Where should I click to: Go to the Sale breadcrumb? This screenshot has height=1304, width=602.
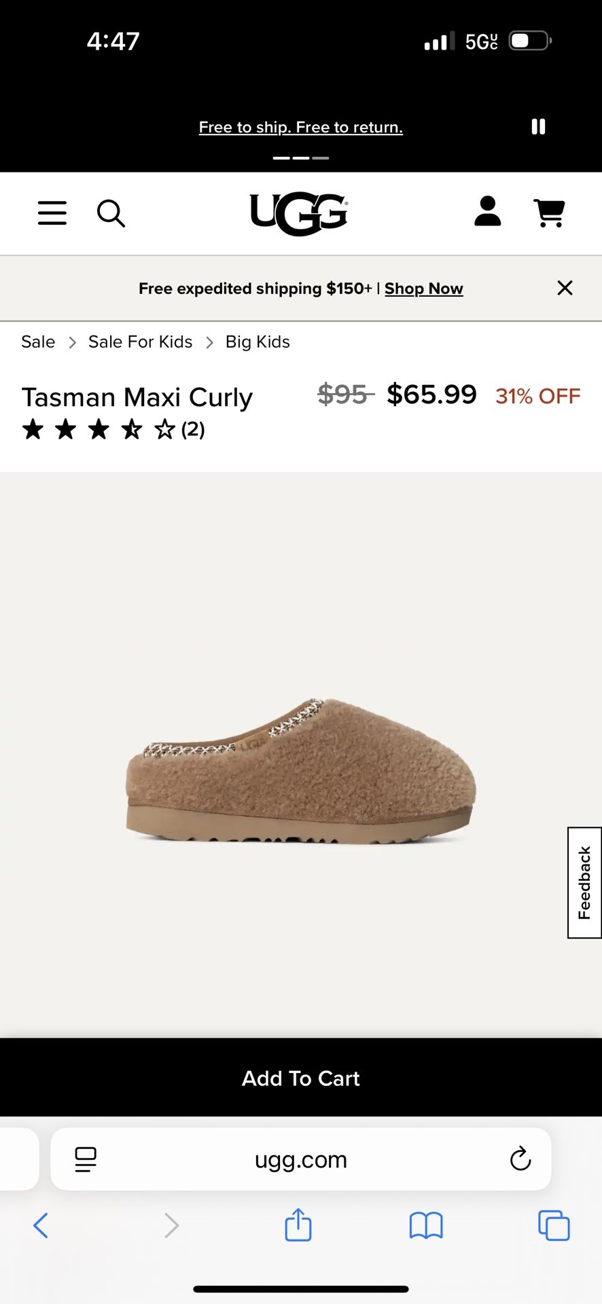(38, 342)
